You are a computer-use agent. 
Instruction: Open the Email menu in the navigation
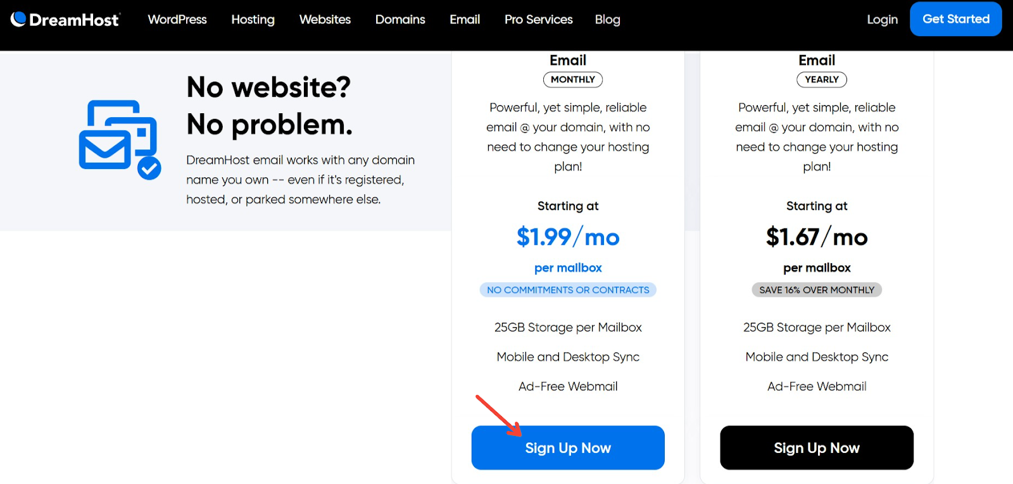click(x=464, y=20)
